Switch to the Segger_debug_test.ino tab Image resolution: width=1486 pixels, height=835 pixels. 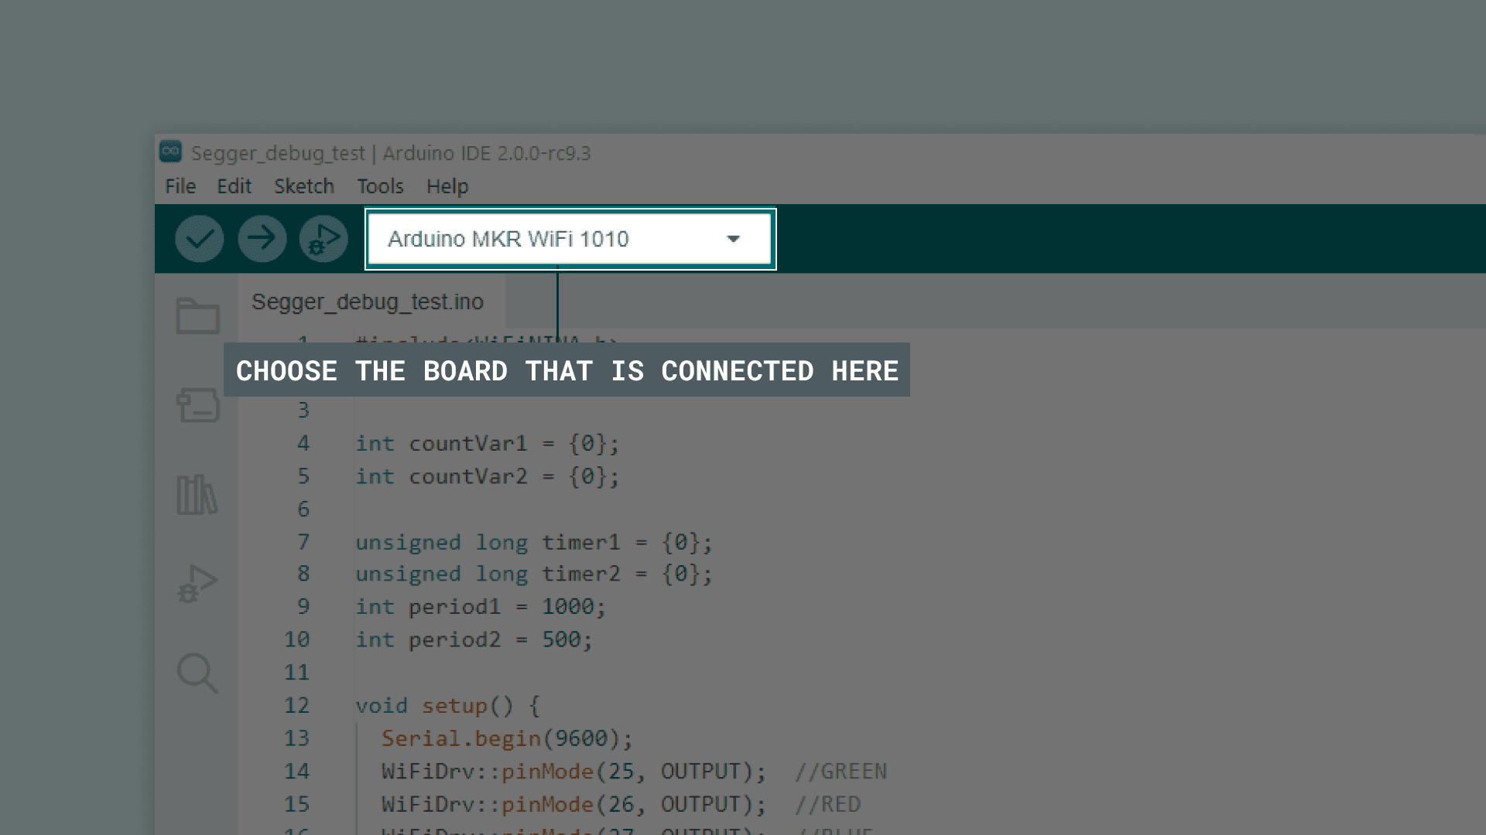point(368,302)
